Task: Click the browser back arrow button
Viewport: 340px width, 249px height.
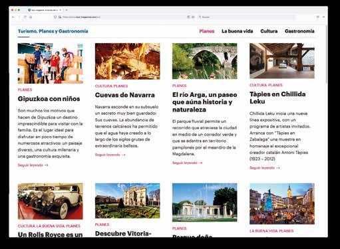Action: point(13,17)
